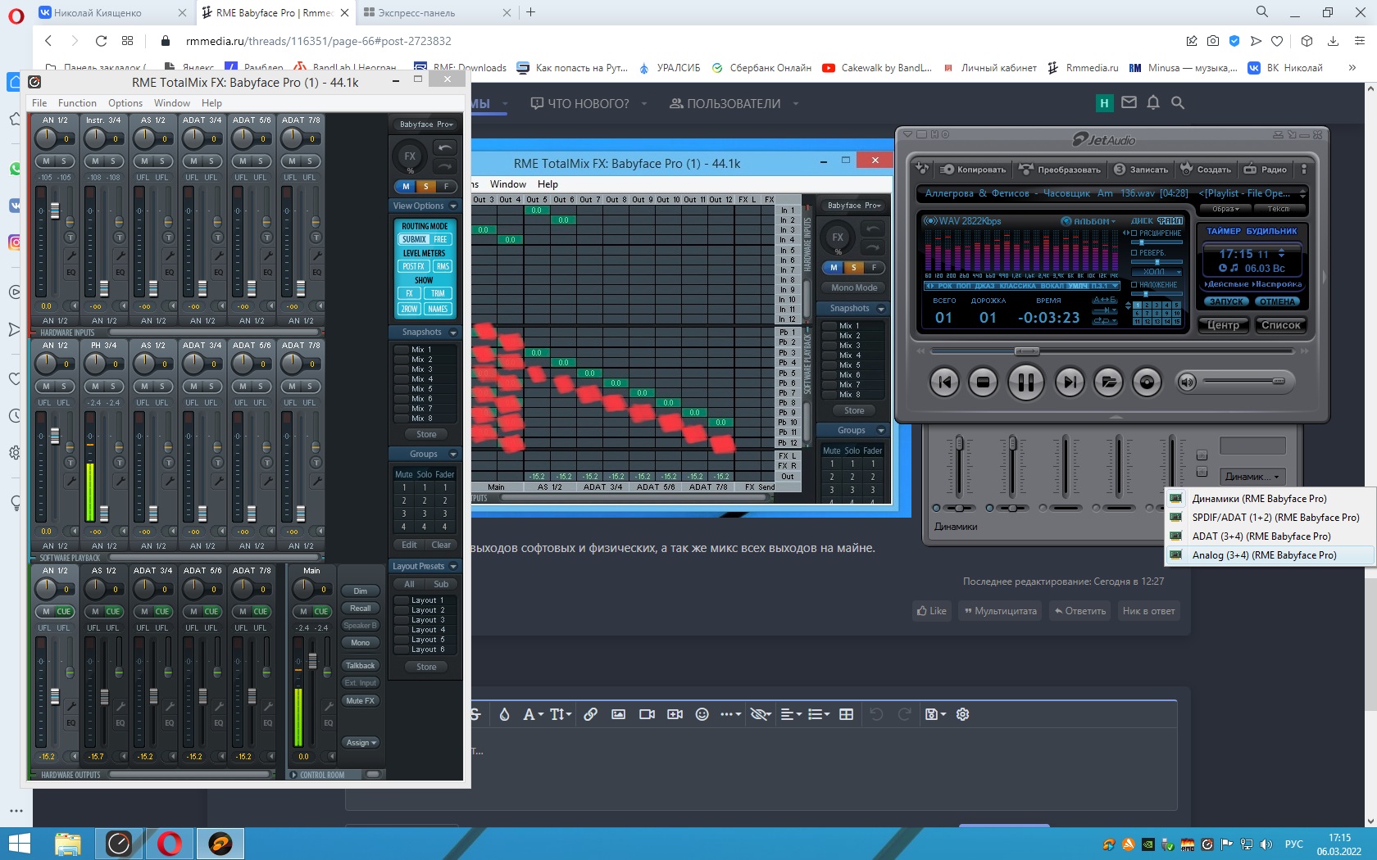
Task: Click the gear icon in editor toolbar
Action: point(963,714)
